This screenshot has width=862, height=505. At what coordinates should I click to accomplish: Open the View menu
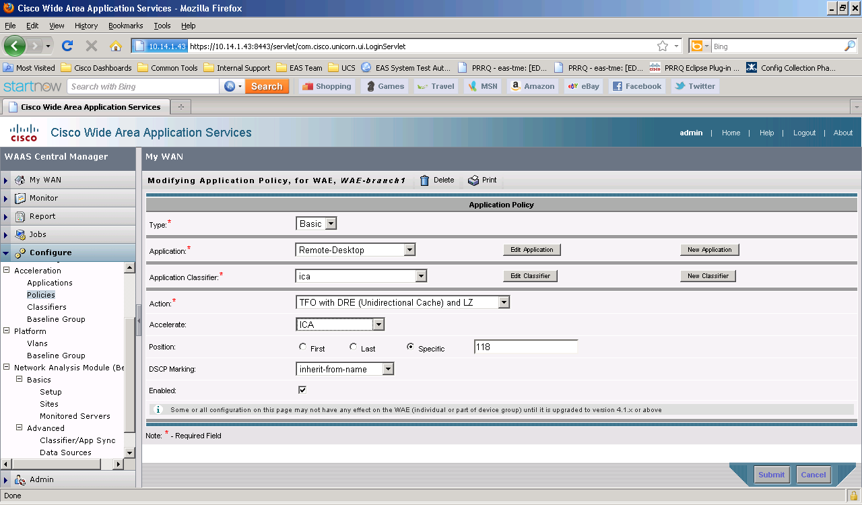[x=57, y=26]
